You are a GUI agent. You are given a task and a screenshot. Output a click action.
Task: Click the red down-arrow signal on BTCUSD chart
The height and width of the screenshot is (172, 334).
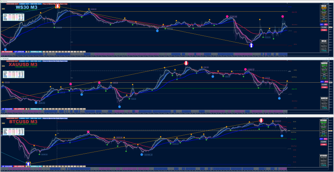[x=261, y=120]
